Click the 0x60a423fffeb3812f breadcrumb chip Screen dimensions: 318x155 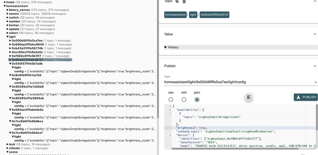[214, 14]
